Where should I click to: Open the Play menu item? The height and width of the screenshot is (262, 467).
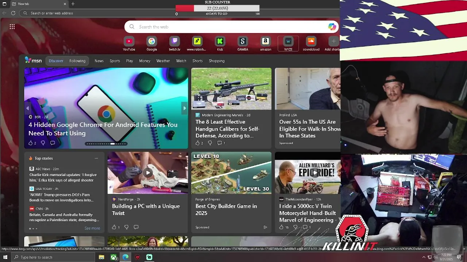130,61
